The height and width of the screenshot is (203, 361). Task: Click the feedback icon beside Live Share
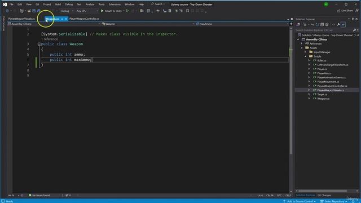pos(357,11)
